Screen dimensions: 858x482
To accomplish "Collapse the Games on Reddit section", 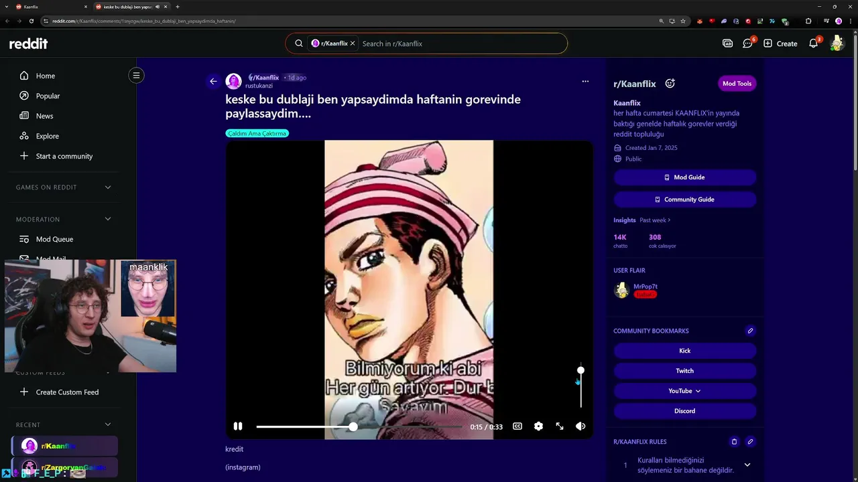I will tap(108, 187).
